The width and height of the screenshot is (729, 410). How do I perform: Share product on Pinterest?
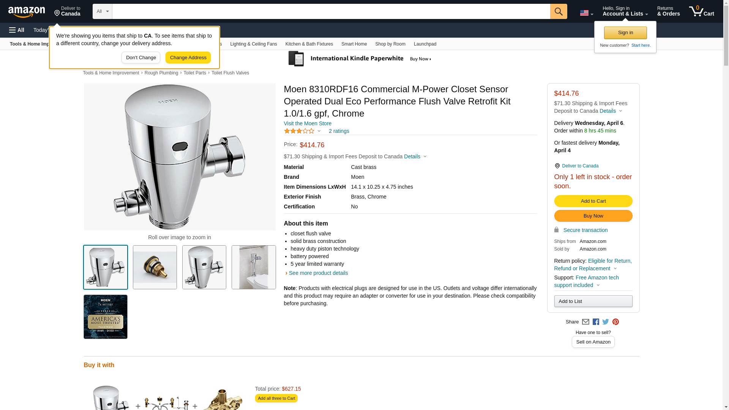(615, 322)
